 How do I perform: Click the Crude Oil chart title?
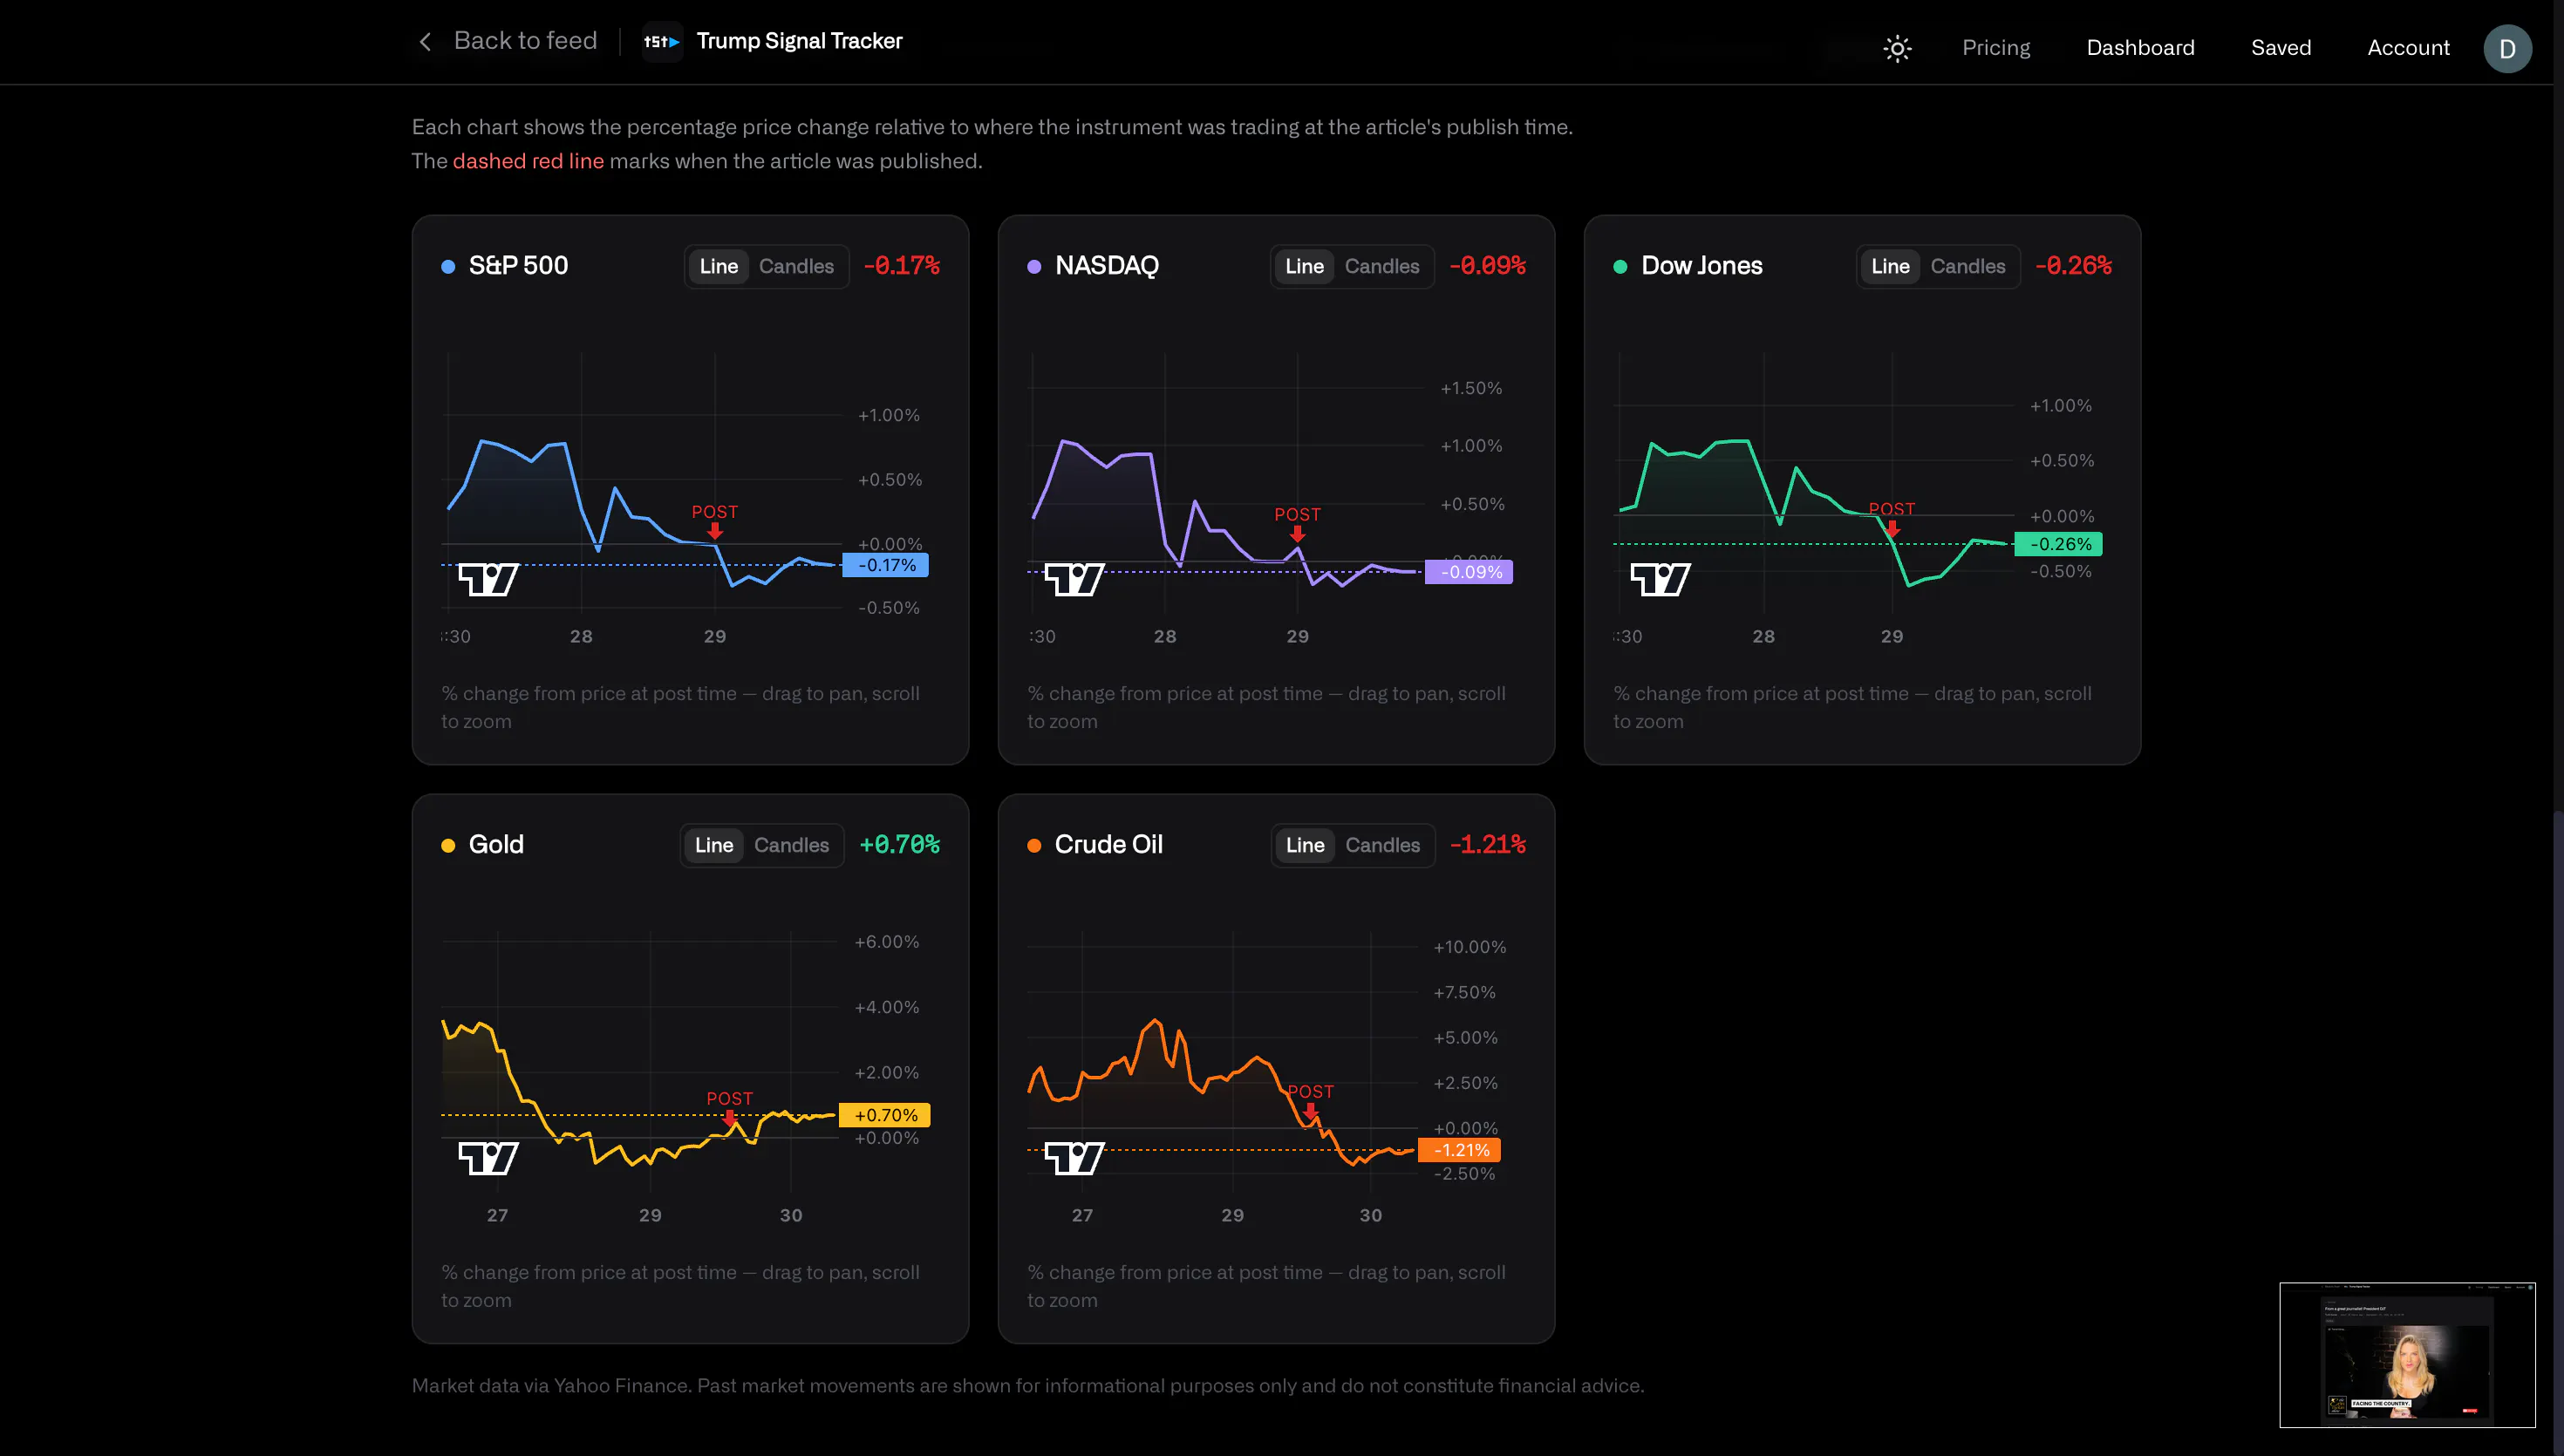click(x=1108, y=845)
